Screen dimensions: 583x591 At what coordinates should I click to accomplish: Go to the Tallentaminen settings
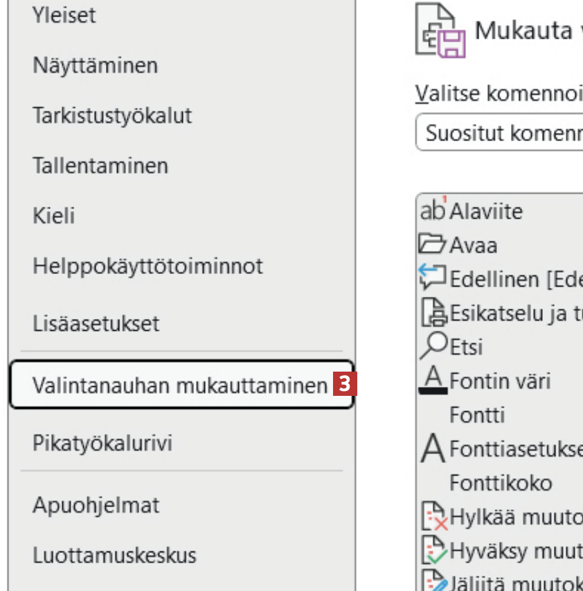(x=100, y=166)
